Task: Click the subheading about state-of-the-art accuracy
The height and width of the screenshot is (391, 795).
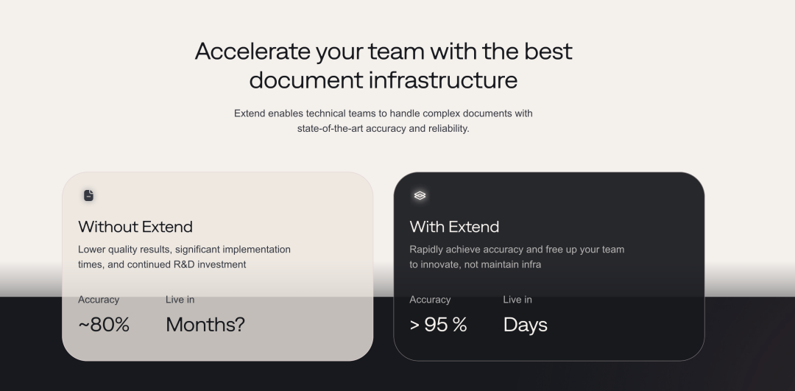Action: [x=384, y=121]
